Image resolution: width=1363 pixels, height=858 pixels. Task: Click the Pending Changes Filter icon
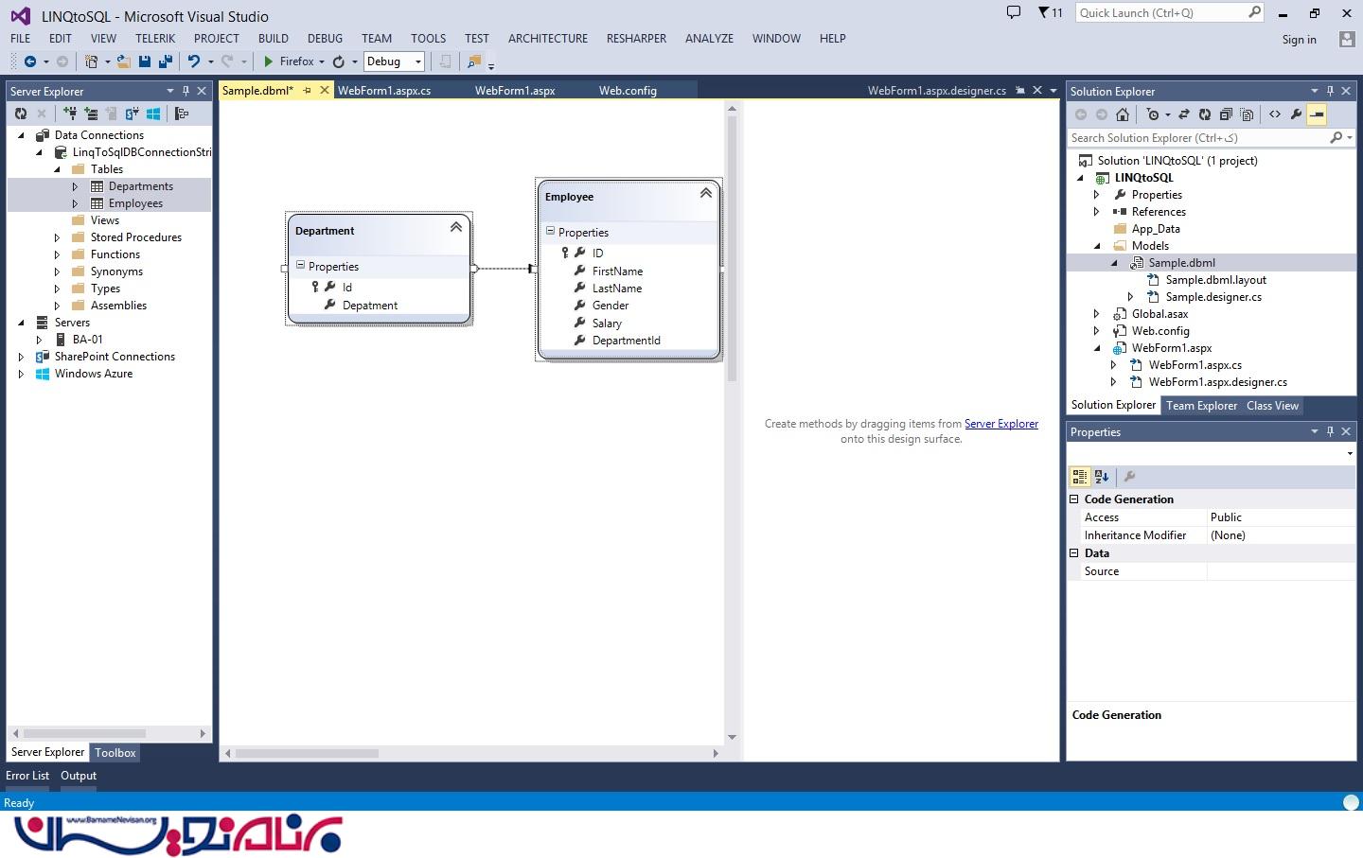1152,114
